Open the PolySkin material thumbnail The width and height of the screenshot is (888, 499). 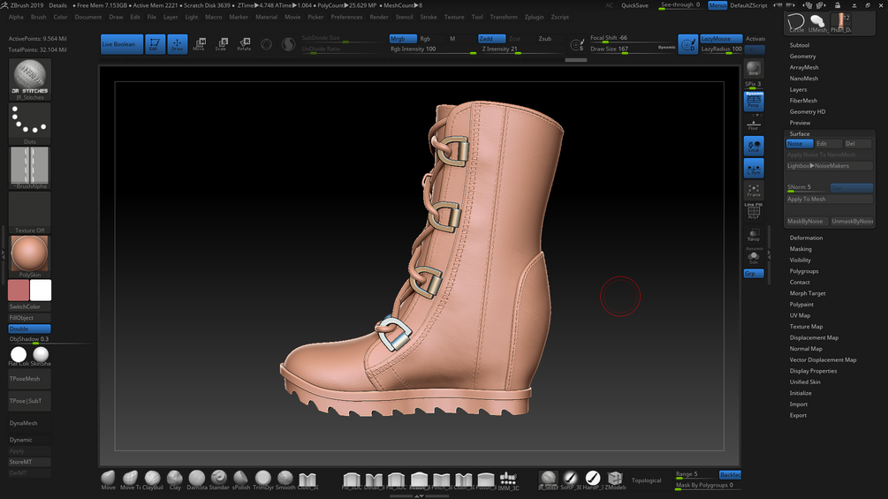[30, 254]
